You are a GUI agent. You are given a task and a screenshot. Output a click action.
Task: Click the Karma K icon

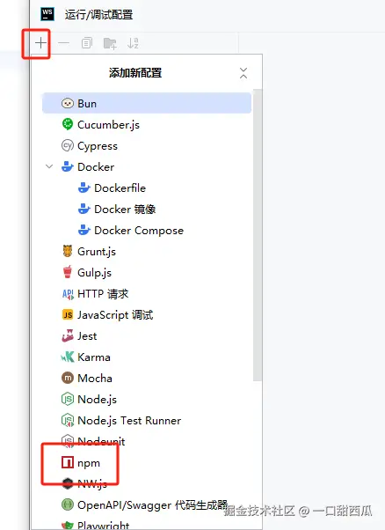click(68, 357)
